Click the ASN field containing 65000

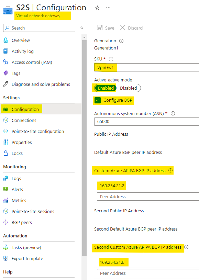(146, 122)
